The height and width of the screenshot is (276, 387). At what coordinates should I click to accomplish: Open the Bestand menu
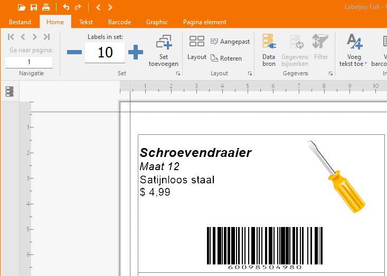[20, 22]
